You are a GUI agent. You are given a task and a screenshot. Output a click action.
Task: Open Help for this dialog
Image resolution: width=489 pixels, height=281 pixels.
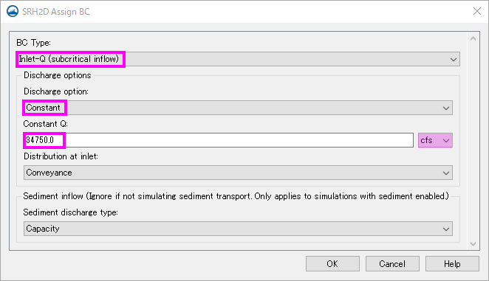point(452,264)
